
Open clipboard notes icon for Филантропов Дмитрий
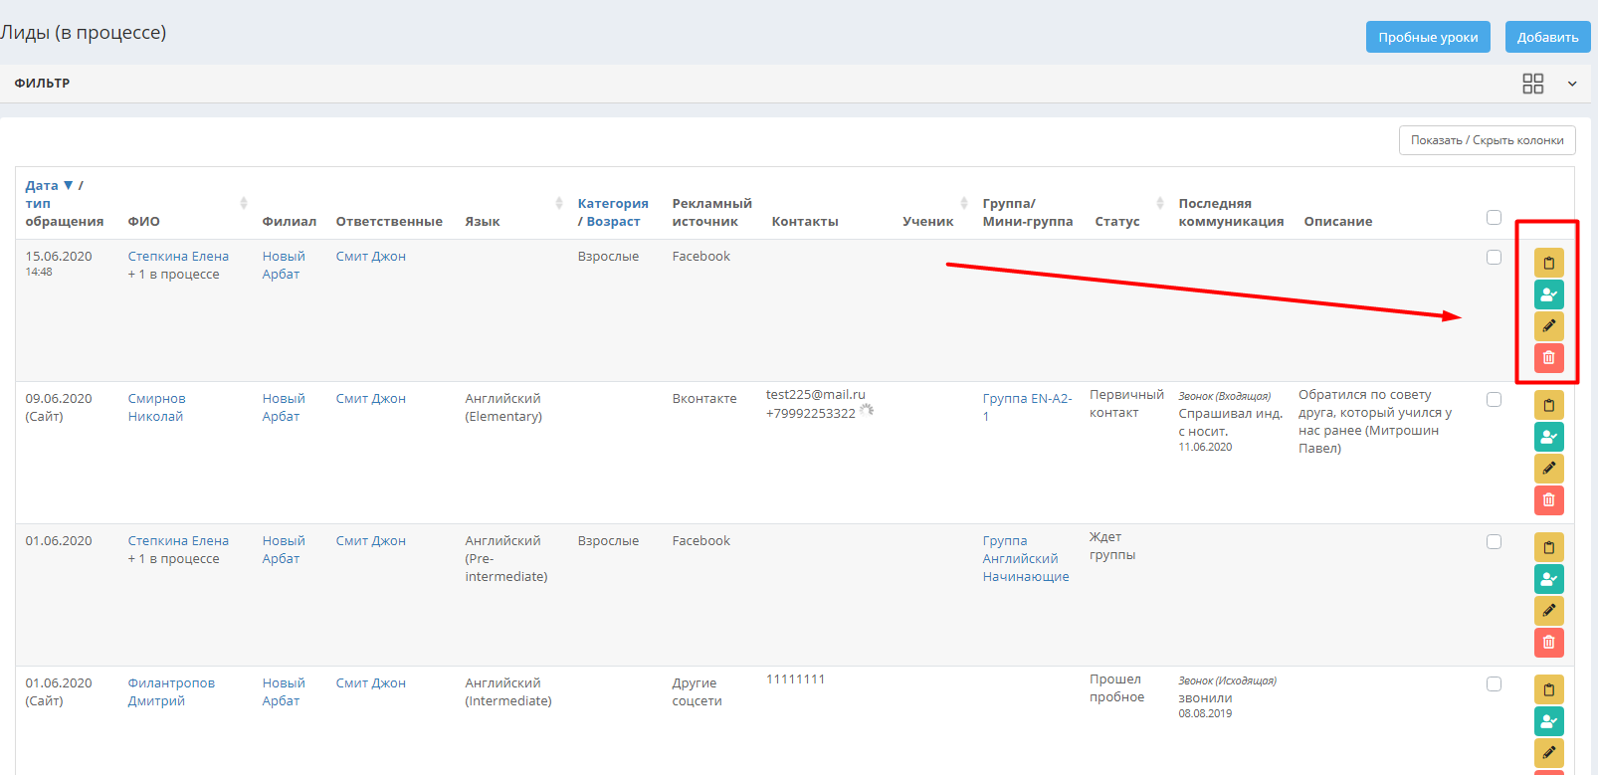1549,689
